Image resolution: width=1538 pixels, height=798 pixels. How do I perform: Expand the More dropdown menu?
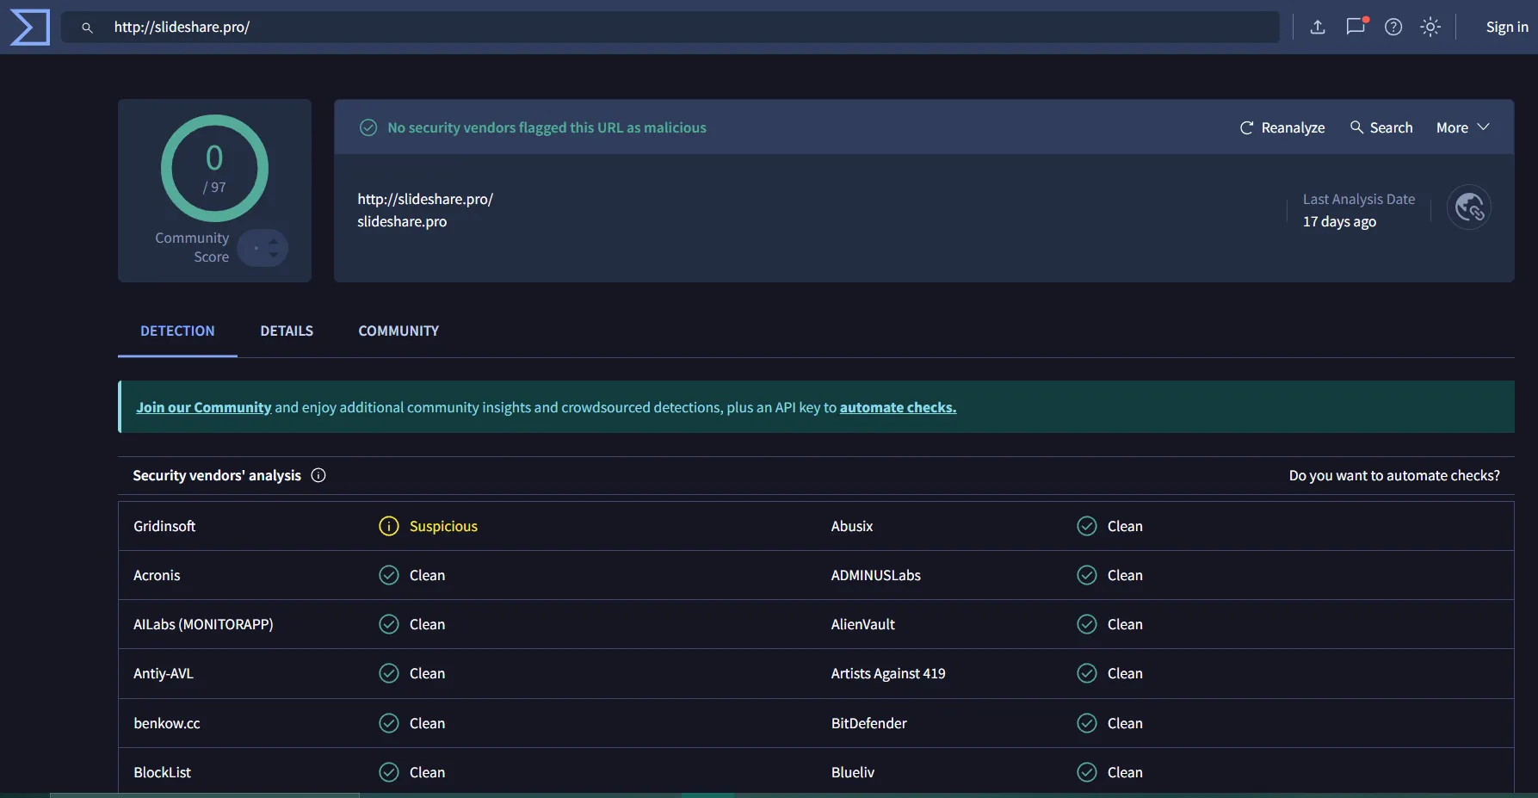[1462, 127]
